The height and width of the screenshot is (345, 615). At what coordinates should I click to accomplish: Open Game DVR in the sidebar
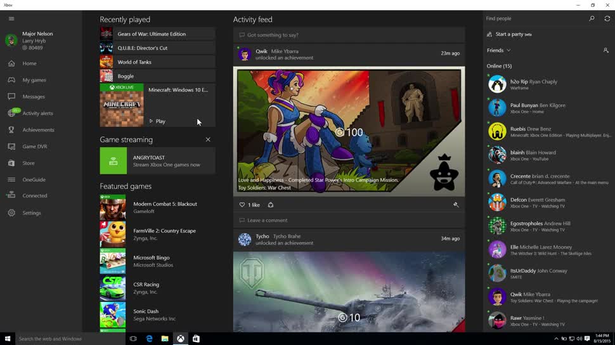pos(34,146)
